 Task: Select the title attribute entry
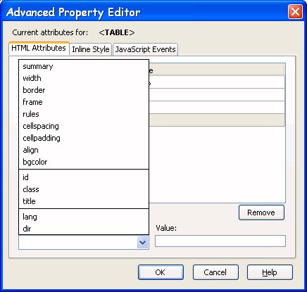[84, 201]
